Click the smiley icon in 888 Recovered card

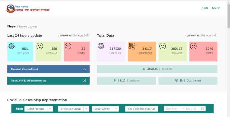tap(40, 46)
